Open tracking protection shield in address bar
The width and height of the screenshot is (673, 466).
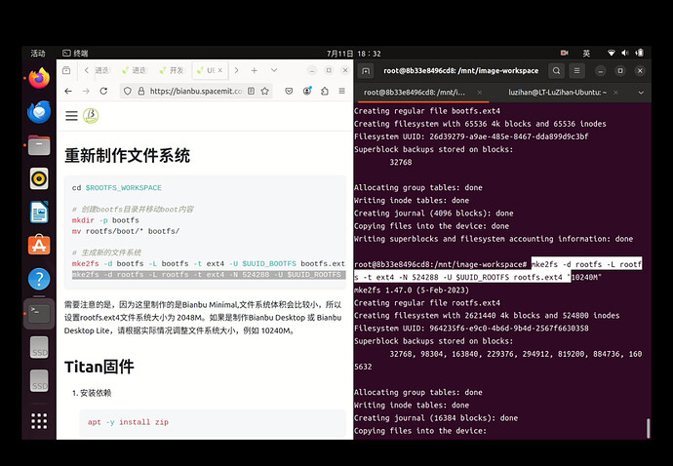[x=128, y=91]
